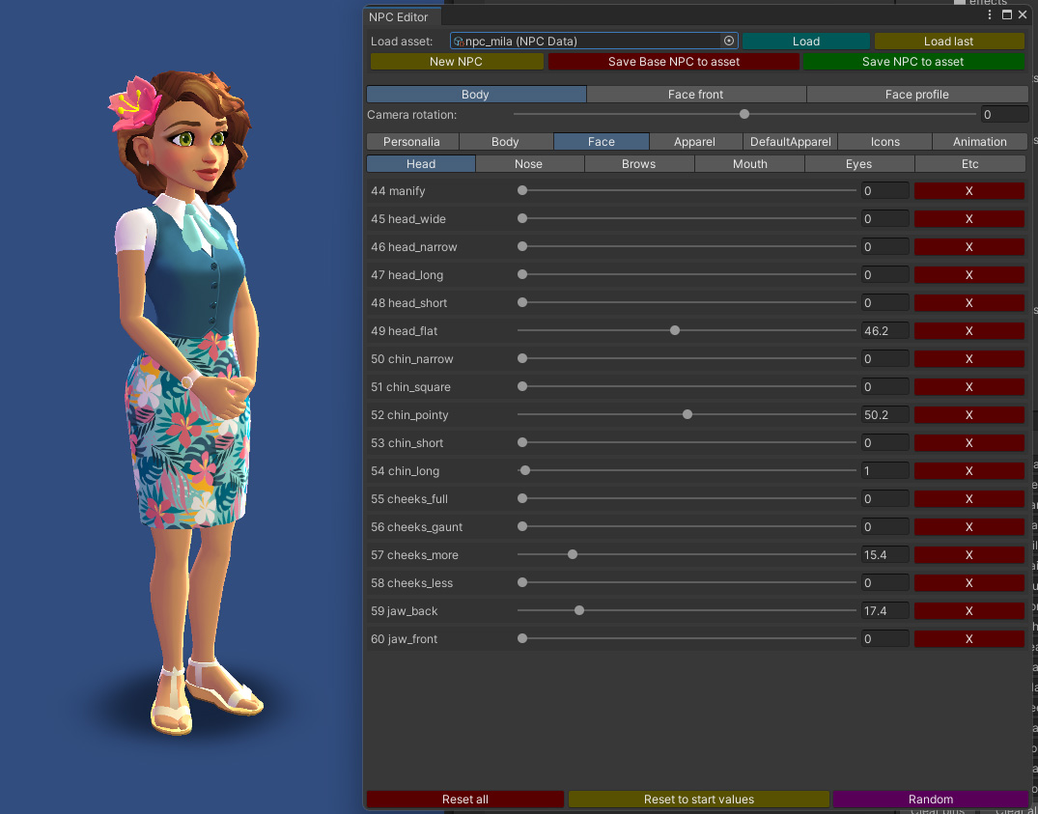Select the Face profile camera view

(x=916, y=95)
